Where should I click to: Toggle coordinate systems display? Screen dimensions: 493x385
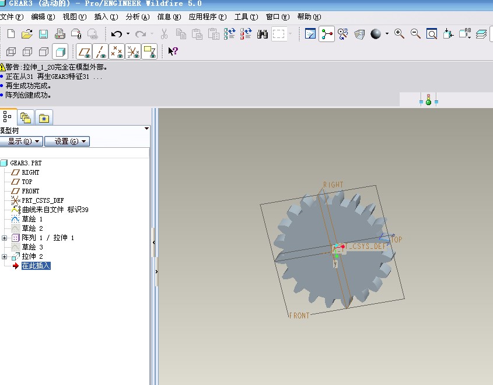coord(133,51)
